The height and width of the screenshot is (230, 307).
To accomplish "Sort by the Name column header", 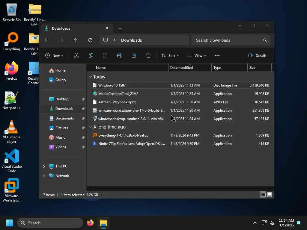I will click(128, 68).
